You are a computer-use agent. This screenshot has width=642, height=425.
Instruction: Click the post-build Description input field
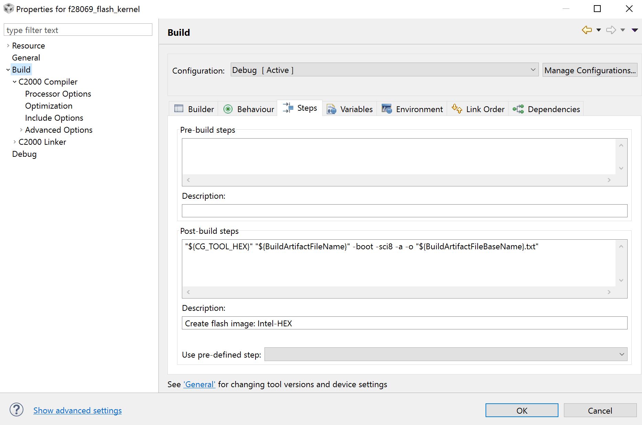(x=404, y=323)
